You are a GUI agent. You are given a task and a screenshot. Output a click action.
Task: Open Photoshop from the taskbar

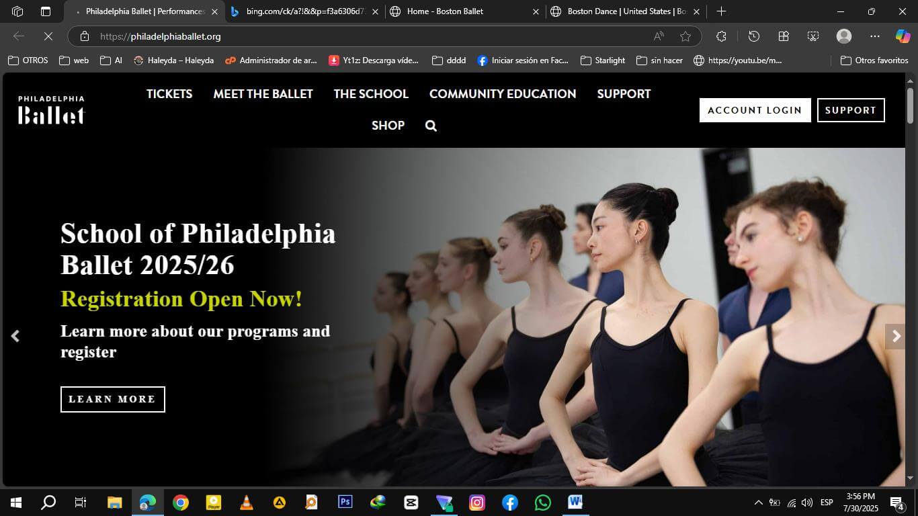coord(345,502)
